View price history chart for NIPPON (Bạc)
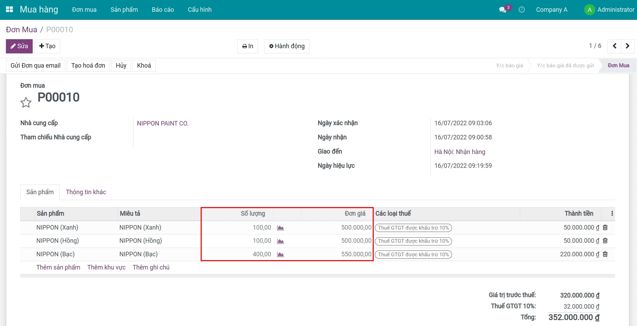Viewport: 637px width, 326px height. point(281,254)
